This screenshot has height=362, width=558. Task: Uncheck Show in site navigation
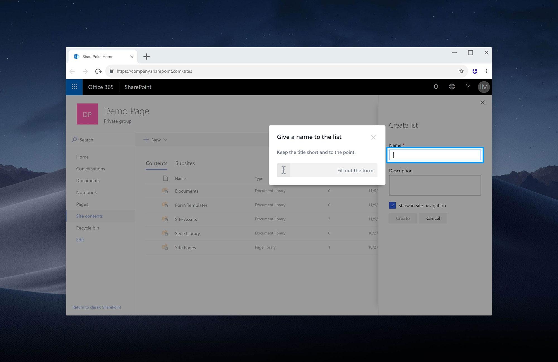[x=392, y=206]
